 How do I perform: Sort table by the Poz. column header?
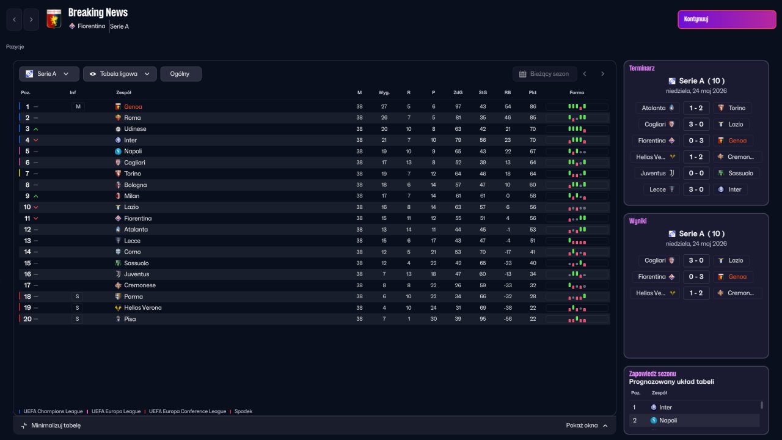click(x=26, y=93)
